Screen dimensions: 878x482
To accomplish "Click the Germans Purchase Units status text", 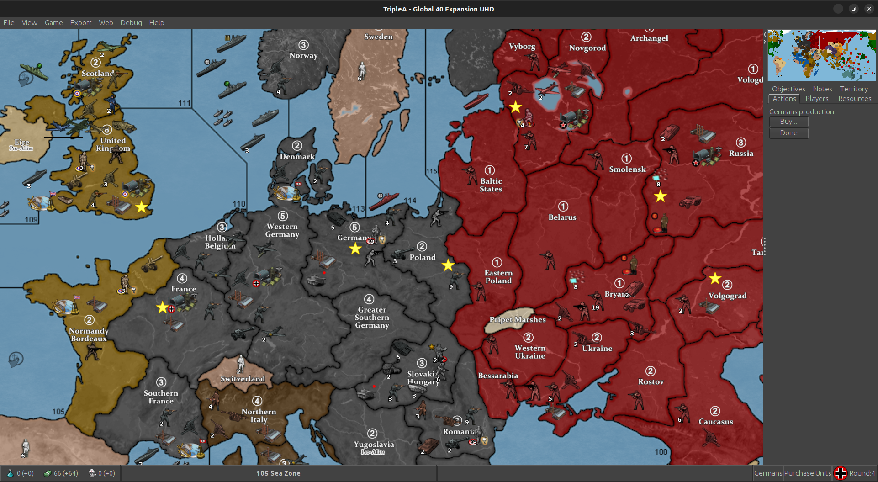I will click(x=793, y=473).
